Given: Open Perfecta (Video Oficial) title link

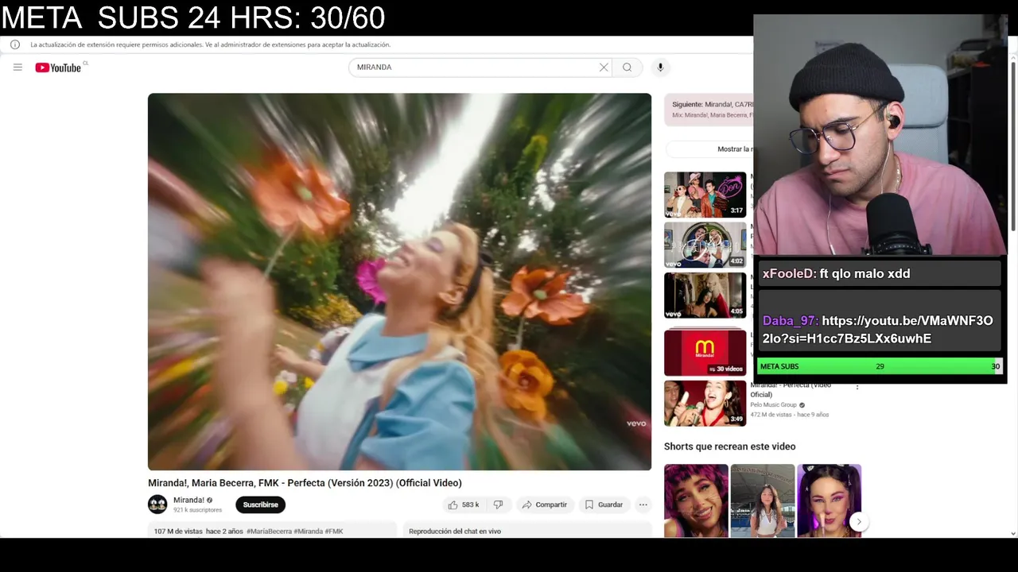Looking at the screenshot, I should (790, 389).
